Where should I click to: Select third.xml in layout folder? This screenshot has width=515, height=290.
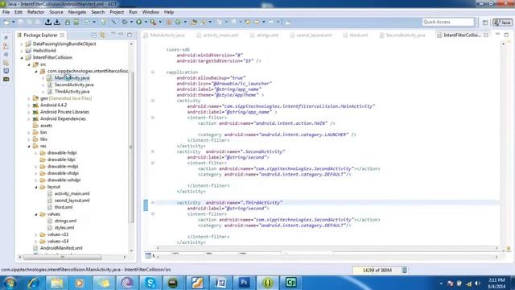[x=64, y=207]
